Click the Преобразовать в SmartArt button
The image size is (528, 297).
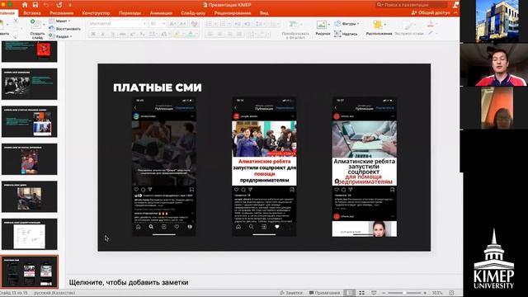click(x=295, y=30)
